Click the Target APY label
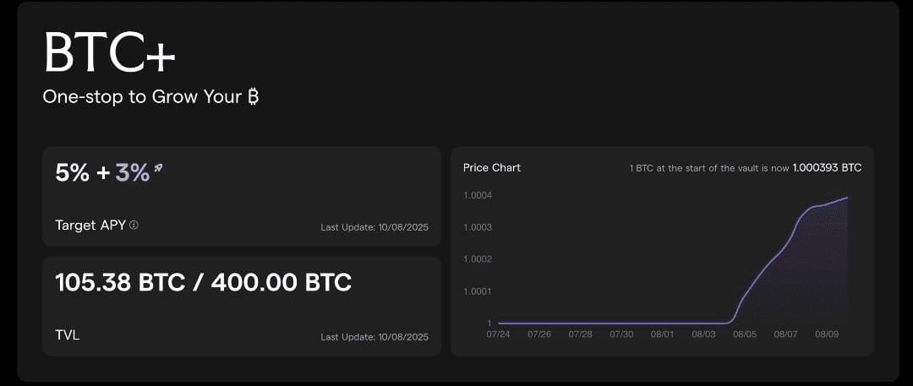This screenshot has width=913, height=386. click(x=90, y=226)
